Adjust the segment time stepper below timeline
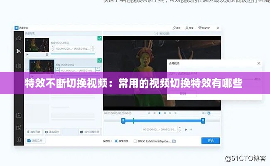 [x=179, y=129]
